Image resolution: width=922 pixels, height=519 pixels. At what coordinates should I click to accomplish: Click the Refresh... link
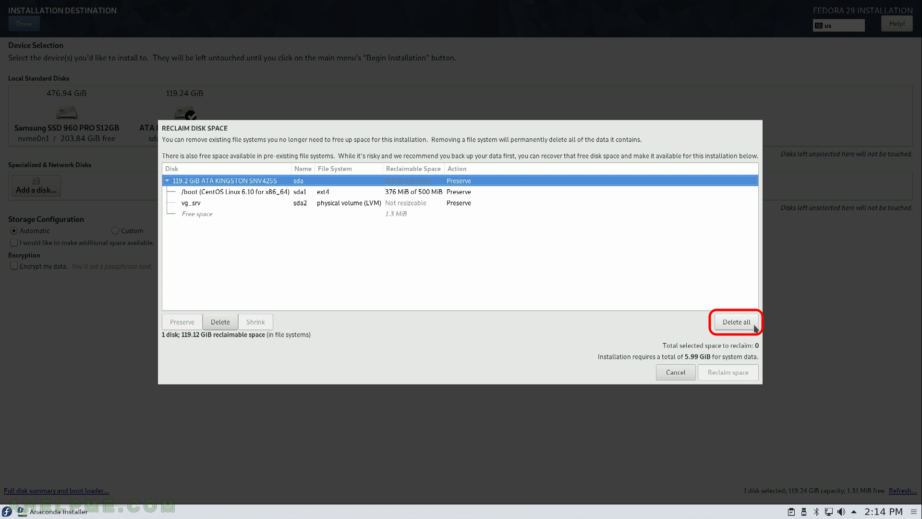pyautogui.click(x=902, y=491)
